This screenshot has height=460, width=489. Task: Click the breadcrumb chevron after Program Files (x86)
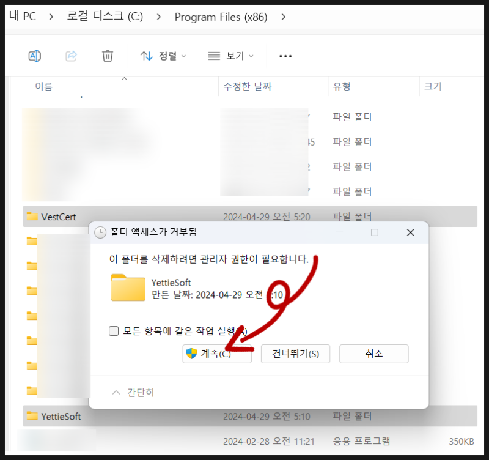tap(284, 17)
